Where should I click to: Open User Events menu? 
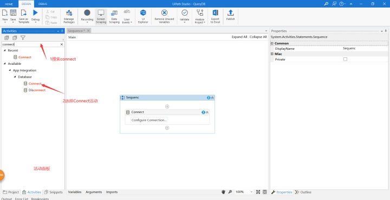click(127, 16)
